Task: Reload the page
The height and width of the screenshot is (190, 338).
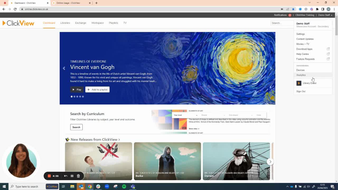Action: pos(15,9)
